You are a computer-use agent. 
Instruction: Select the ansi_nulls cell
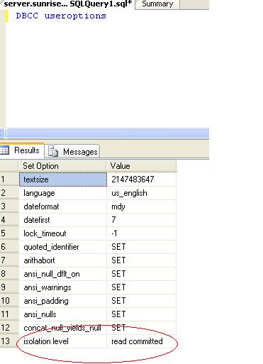[x=63, y=314]
